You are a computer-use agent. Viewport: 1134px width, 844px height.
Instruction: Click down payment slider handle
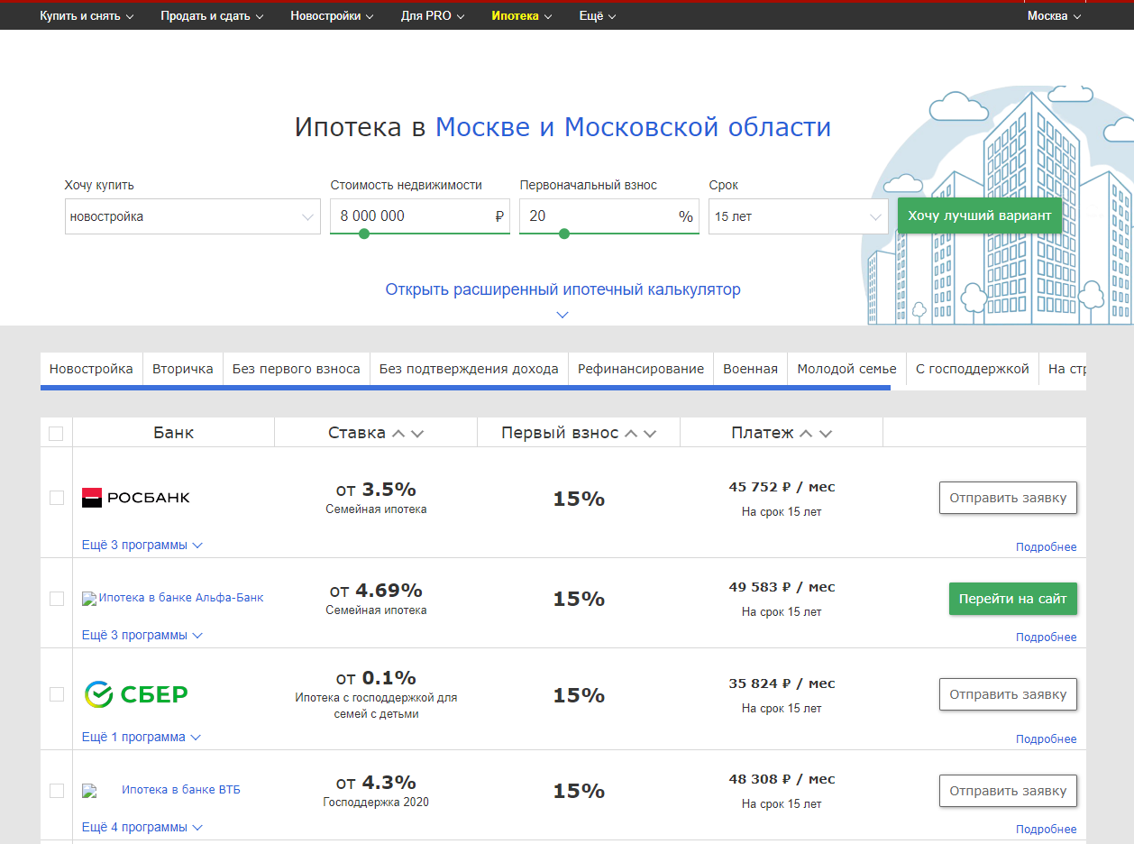[564, 234]
